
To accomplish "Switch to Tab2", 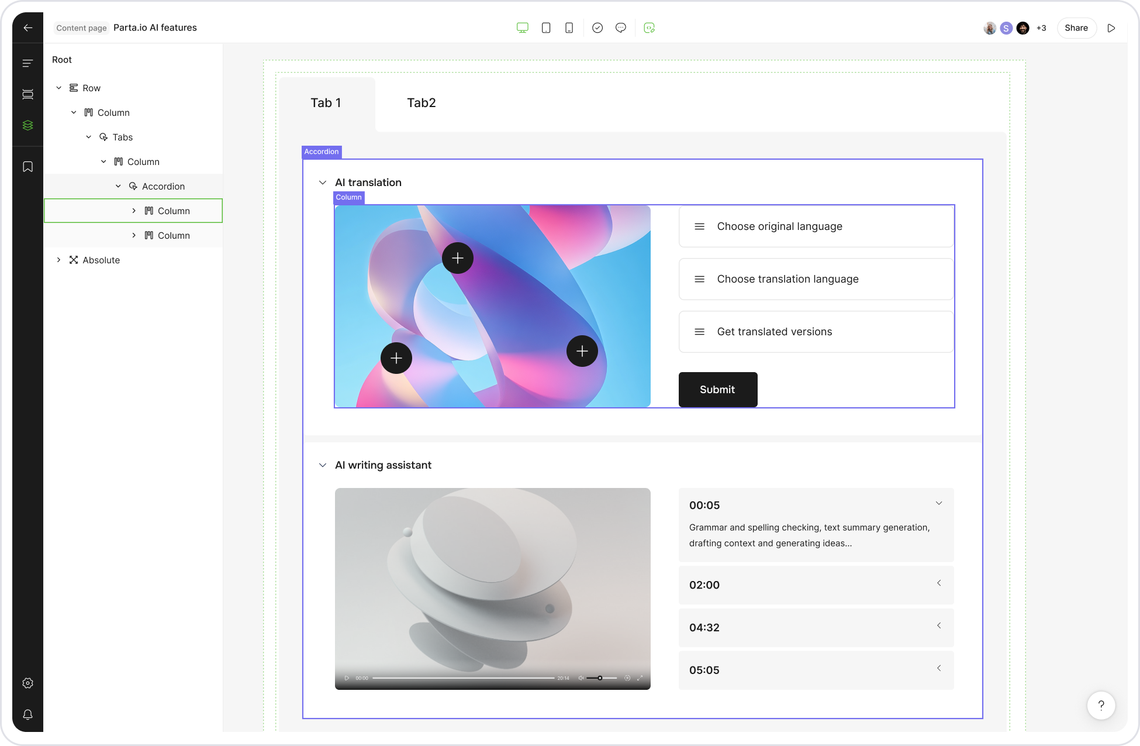I will [421, 103].
